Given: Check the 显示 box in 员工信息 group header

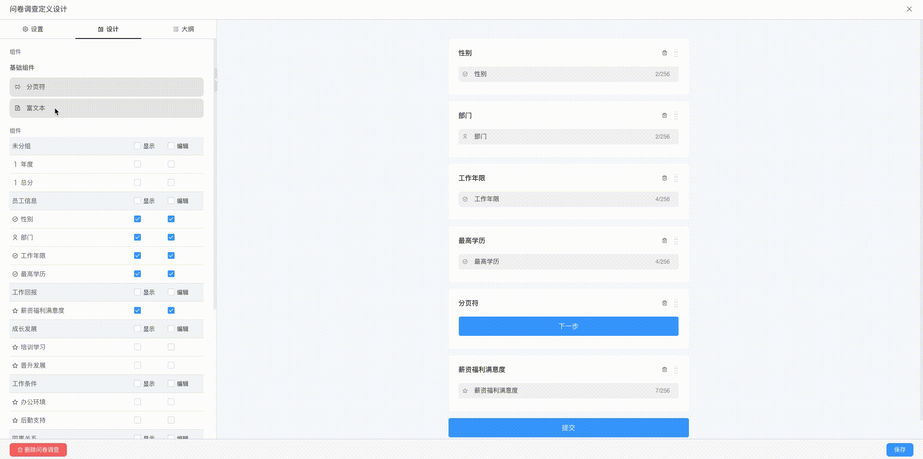Looking at the screenshot, I should (137, 201).
